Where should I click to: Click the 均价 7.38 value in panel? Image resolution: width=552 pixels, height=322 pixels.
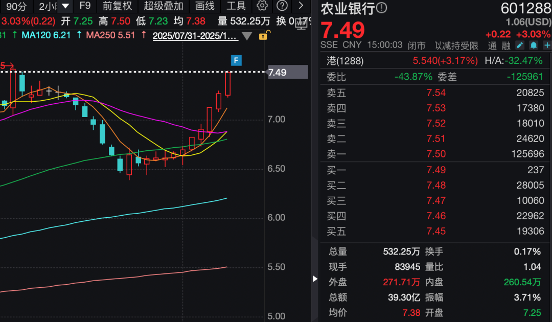(x=411, y=313)
